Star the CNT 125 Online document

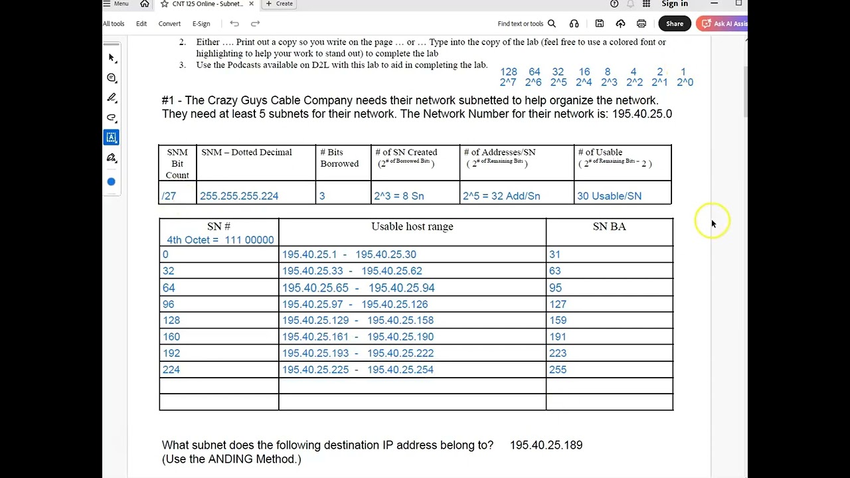(165, 4)
